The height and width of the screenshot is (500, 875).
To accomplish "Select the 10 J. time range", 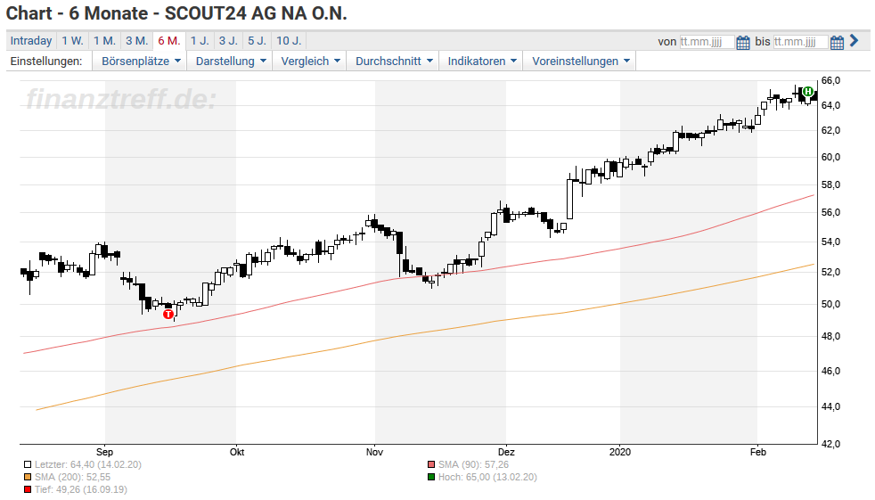I will coord(289,41).
